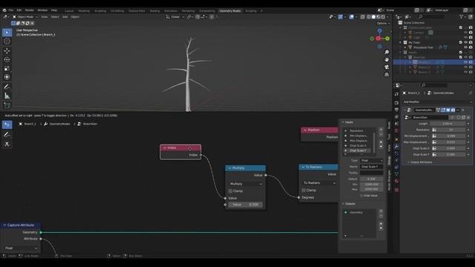Click Branch_1 in node editor breadcrumb
This screenshot has height=267, width=475.
30,124
